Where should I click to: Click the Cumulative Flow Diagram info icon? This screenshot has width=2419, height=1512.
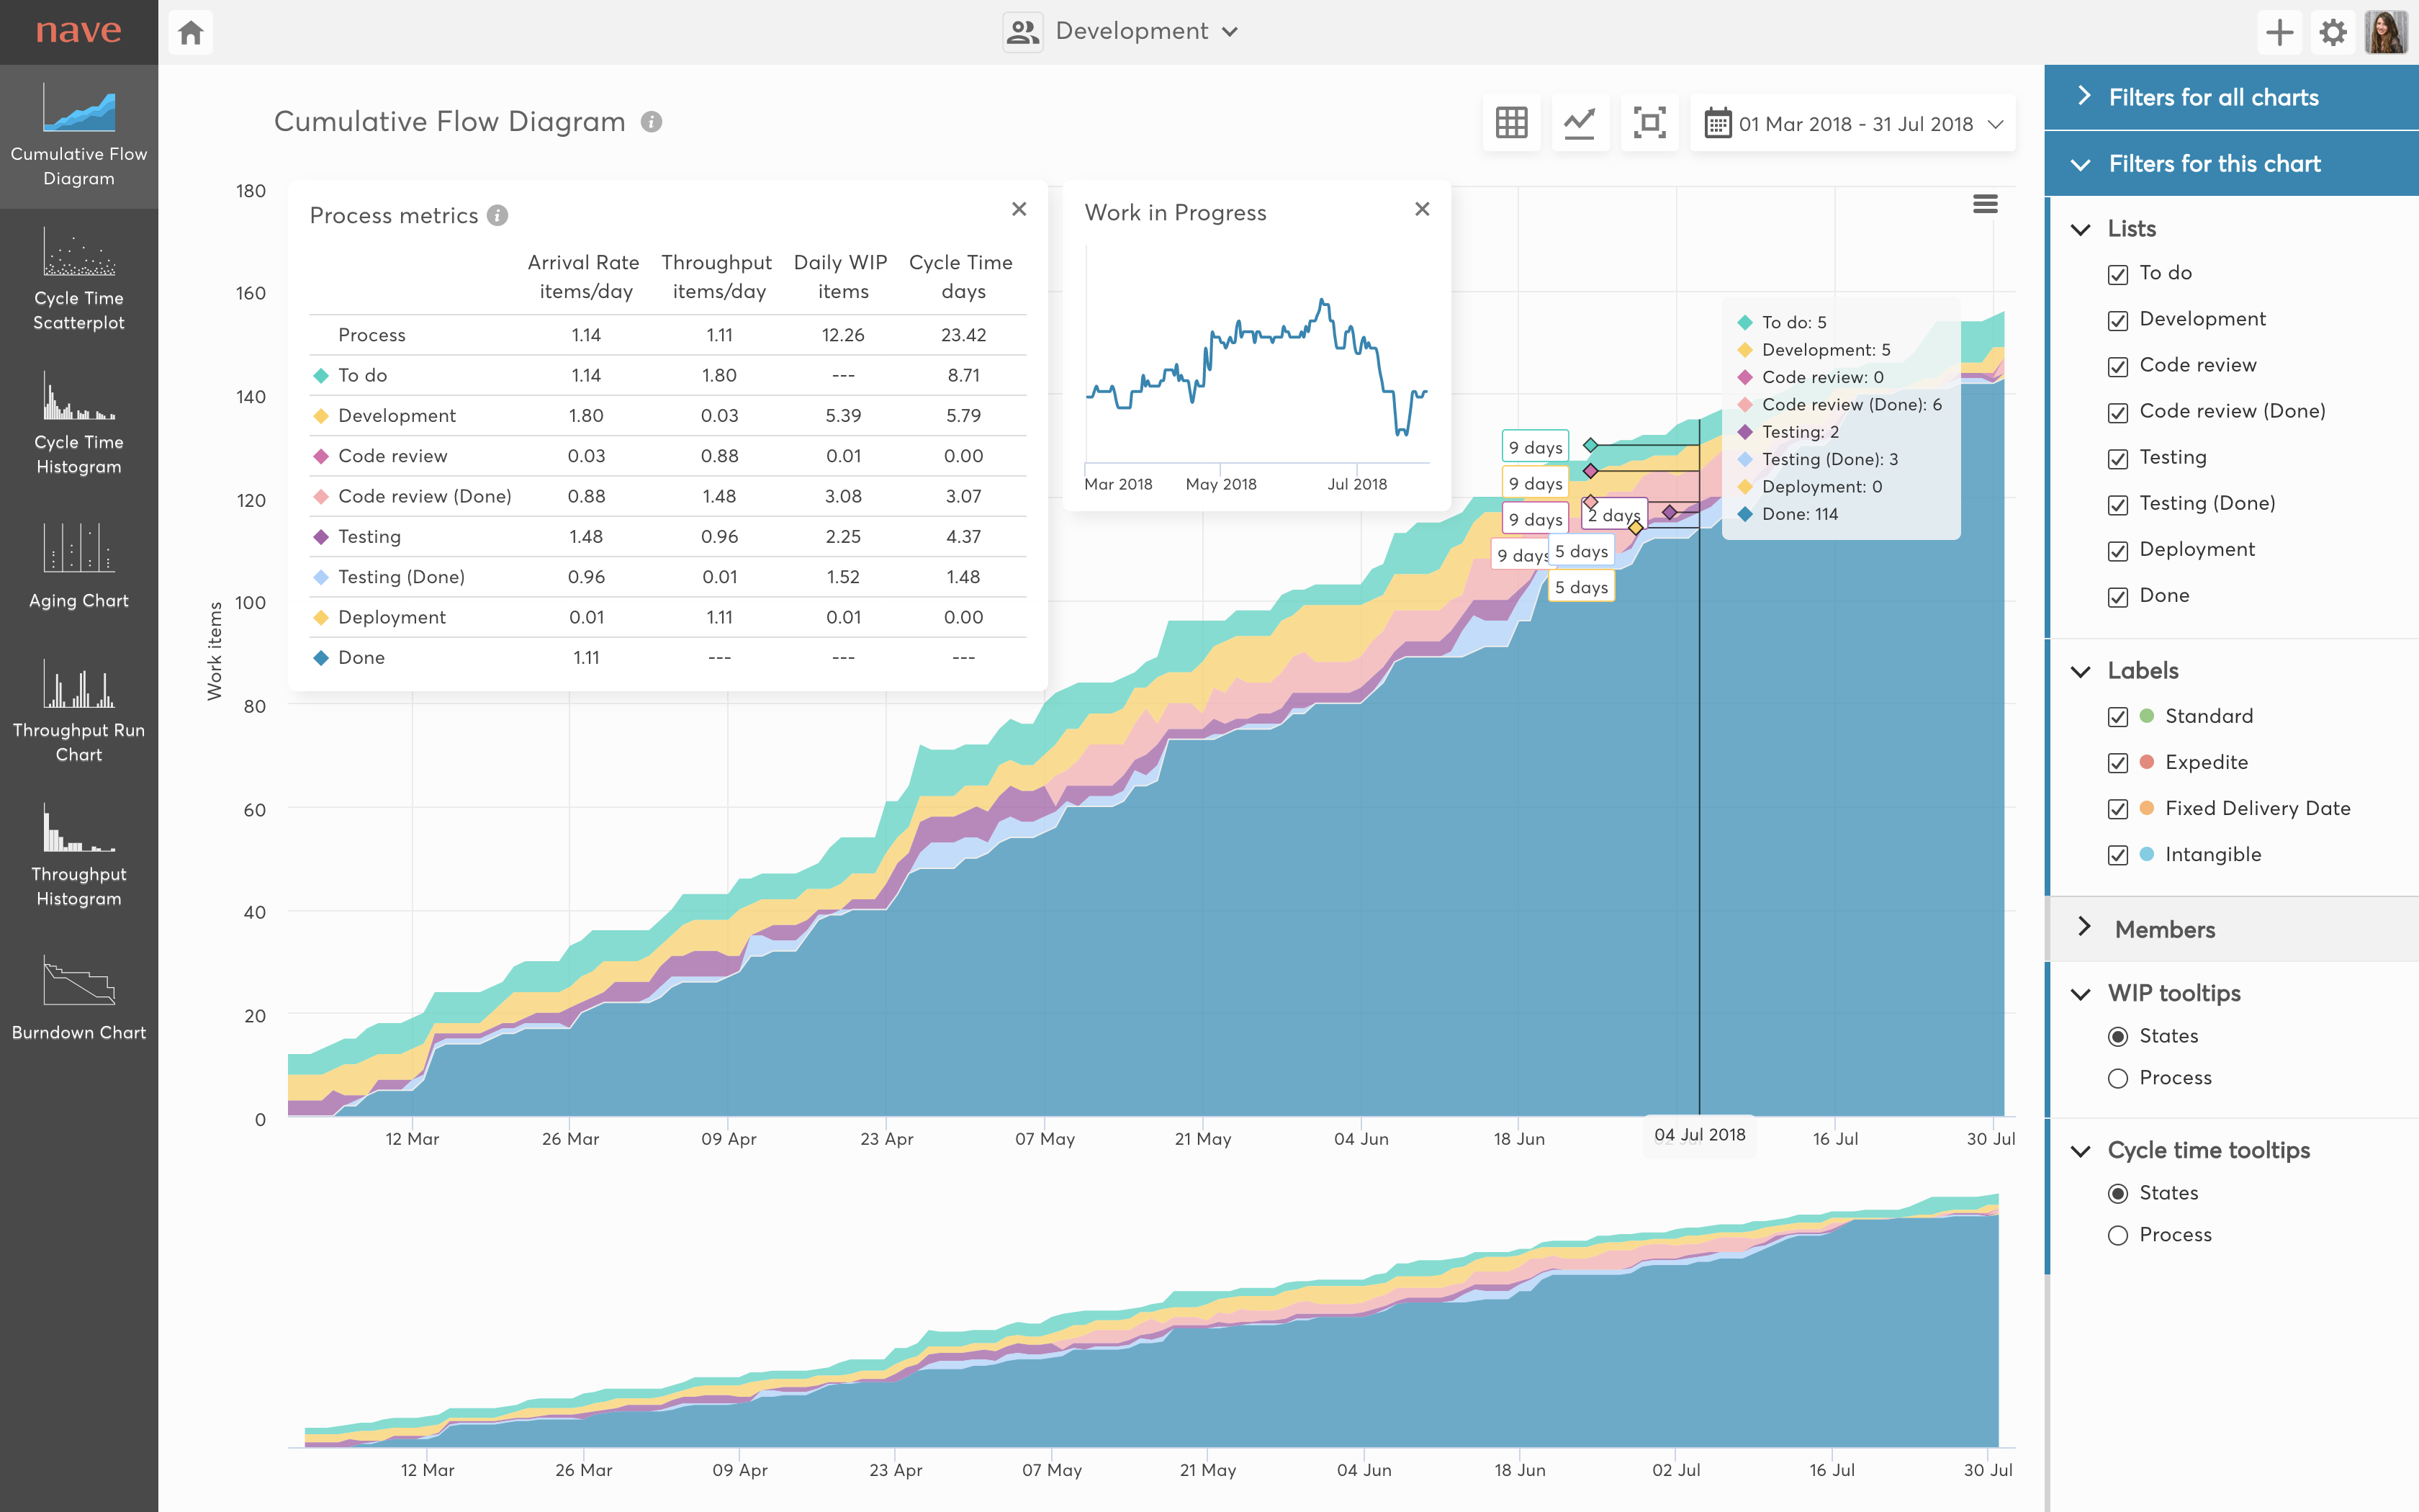652,122
